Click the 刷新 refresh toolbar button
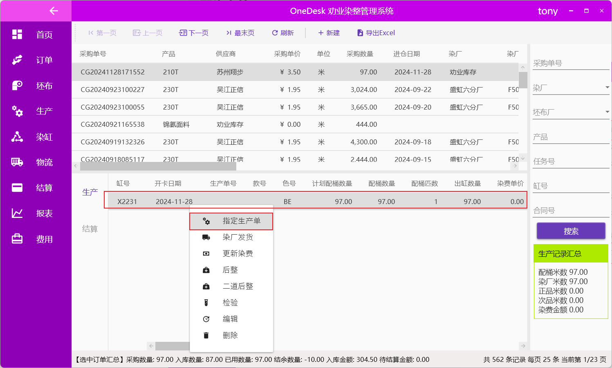The height and width of the screenshot is (368, 612). [x=283, y=33]
